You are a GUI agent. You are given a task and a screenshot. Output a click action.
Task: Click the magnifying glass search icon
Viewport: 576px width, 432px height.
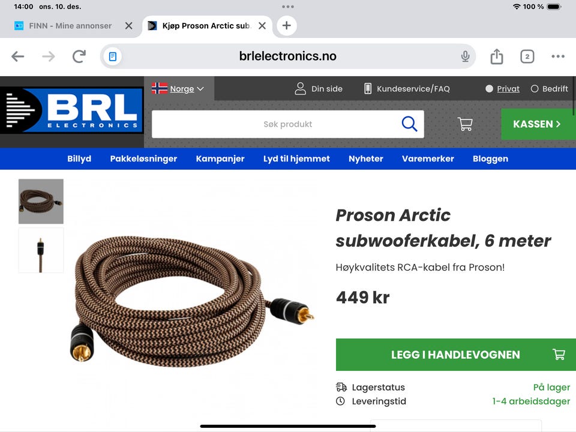click(x=409, y=124)
